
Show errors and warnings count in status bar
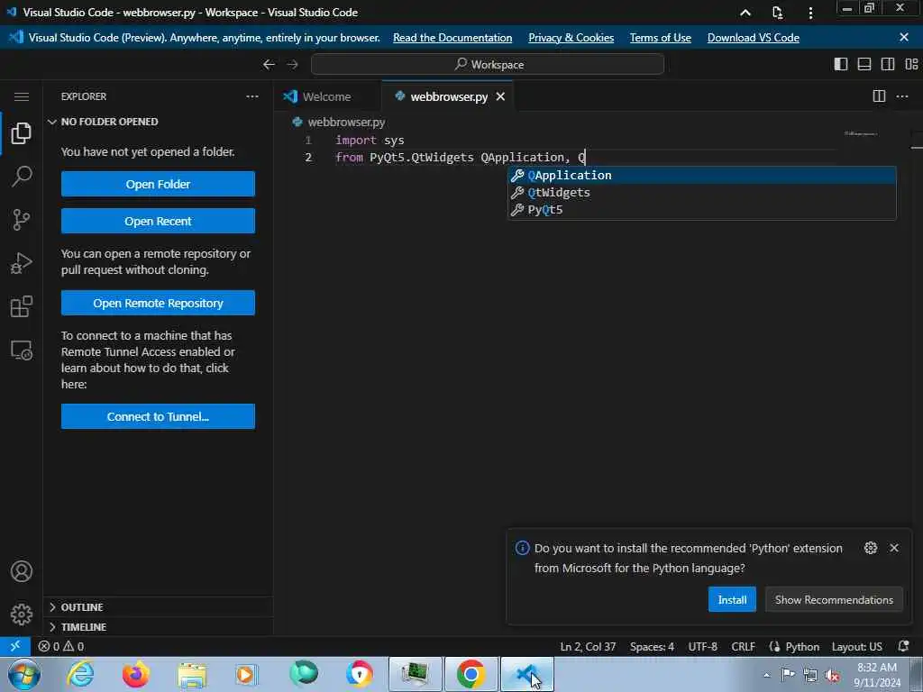click(61, 646)
